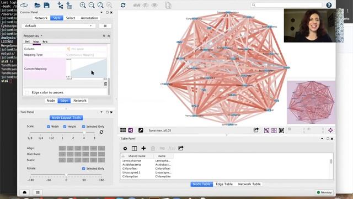The image size is (353, 199).
Task: Open Table Panel options arrow
Action: [322, 139]
